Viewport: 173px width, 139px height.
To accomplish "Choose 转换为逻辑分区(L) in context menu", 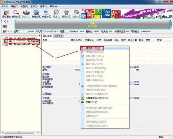I will coord(105,80).
